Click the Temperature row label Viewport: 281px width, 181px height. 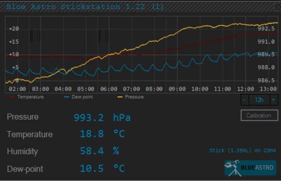pyautogui.click(x=30, y=134)
